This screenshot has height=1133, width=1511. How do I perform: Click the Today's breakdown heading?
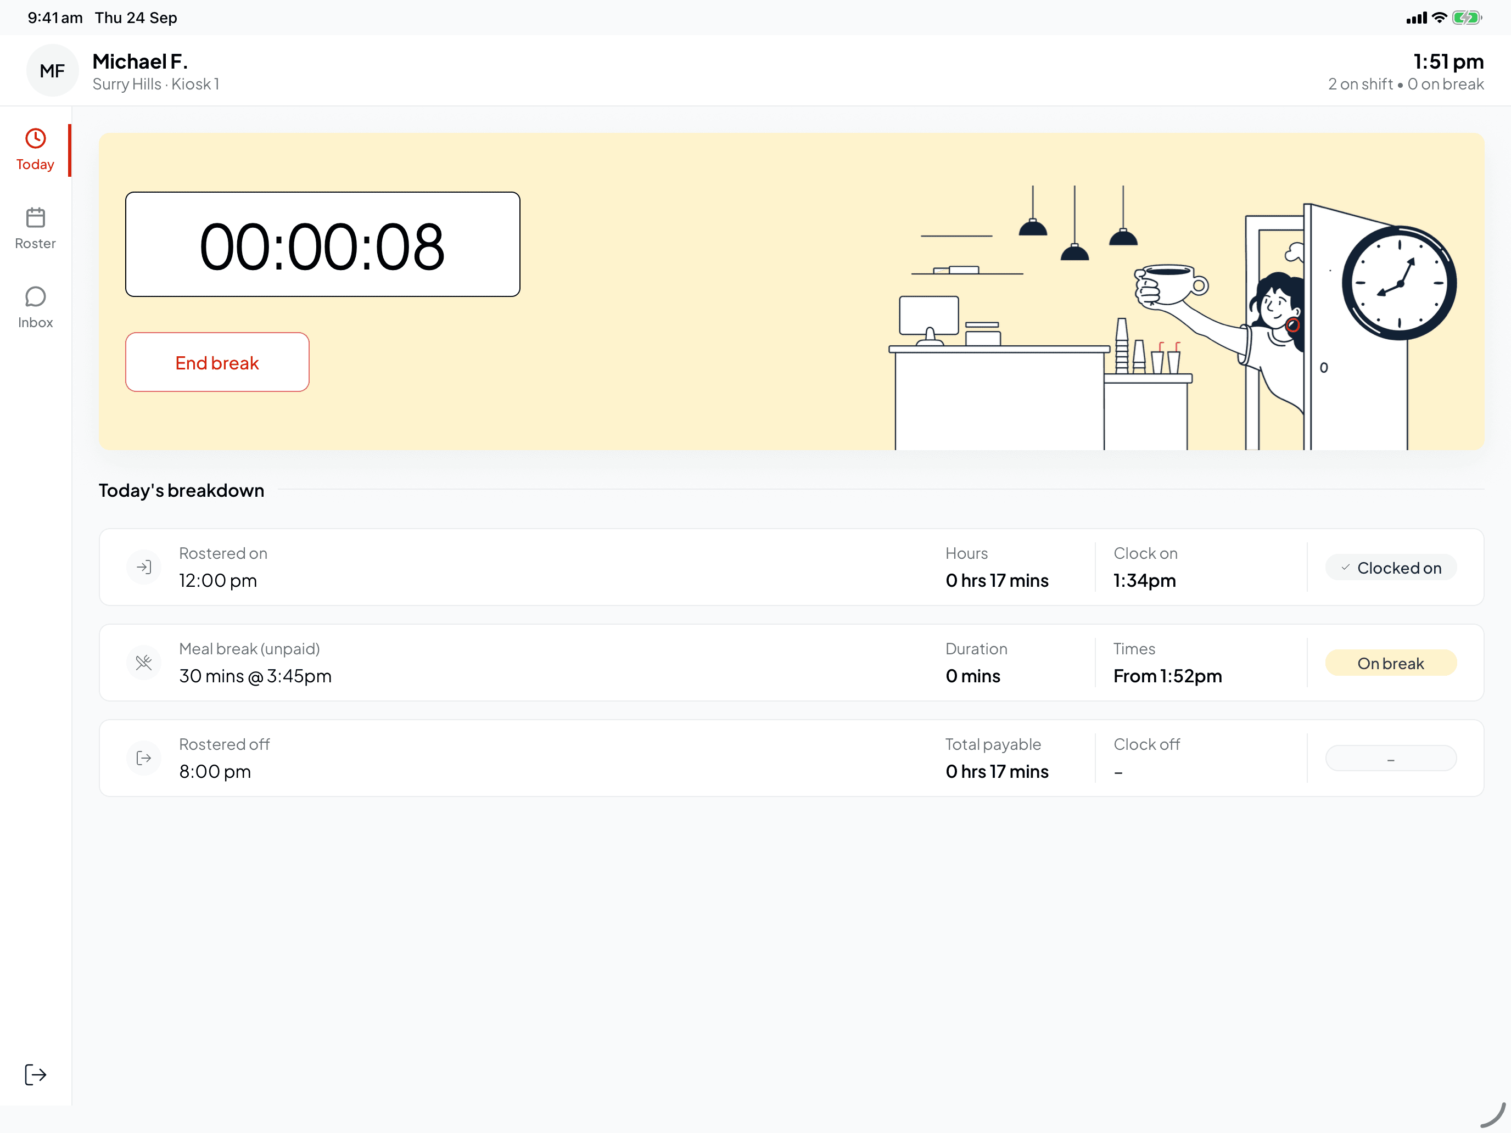tap(181, 490)
